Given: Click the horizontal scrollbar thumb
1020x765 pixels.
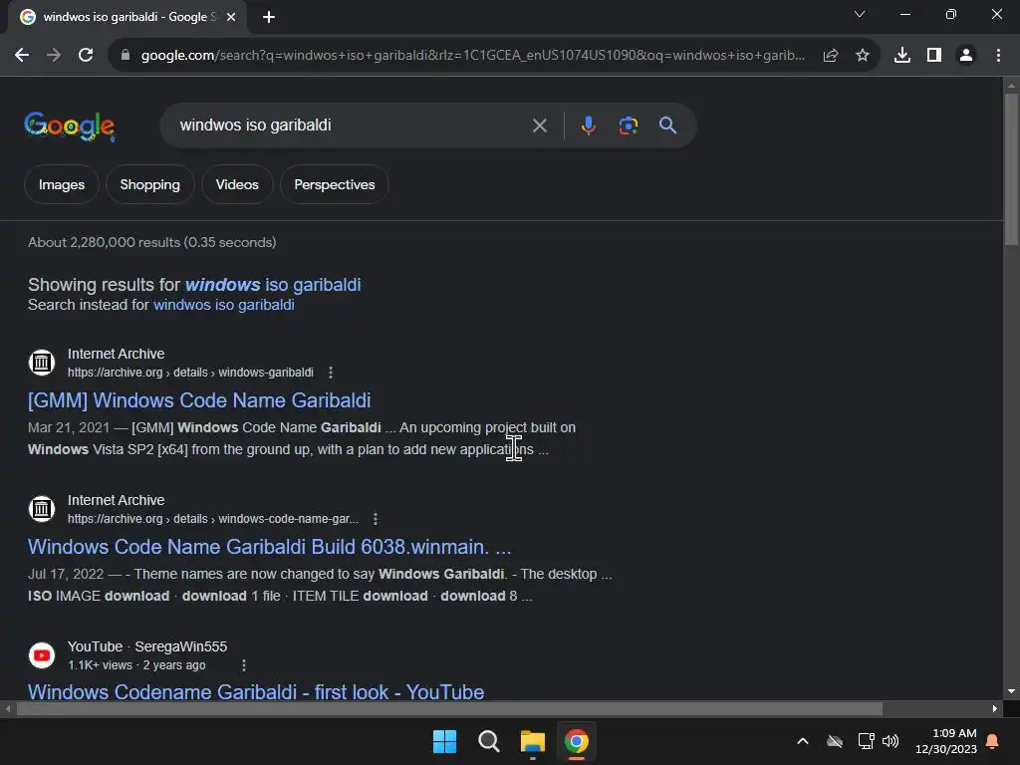Looking at the screenshot, I should (449, 709).
